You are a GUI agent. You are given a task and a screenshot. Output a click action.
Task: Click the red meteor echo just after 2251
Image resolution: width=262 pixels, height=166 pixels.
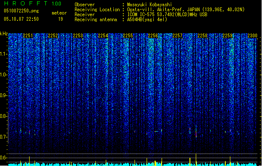[x=30, y=132]
